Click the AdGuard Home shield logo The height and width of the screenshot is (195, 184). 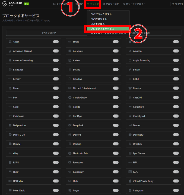(x=5, y=4)
